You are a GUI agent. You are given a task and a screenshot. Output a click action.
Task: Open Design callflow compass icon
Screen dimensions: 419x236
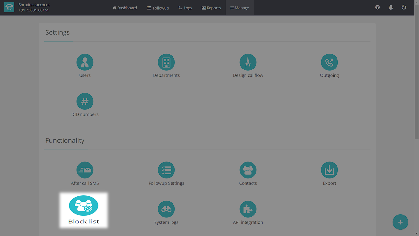click(x=248, y=62)
